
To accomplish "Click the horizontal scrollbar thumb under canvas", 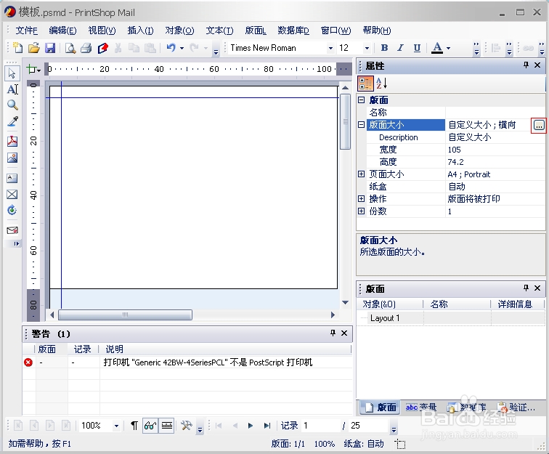I will (125, 315).
